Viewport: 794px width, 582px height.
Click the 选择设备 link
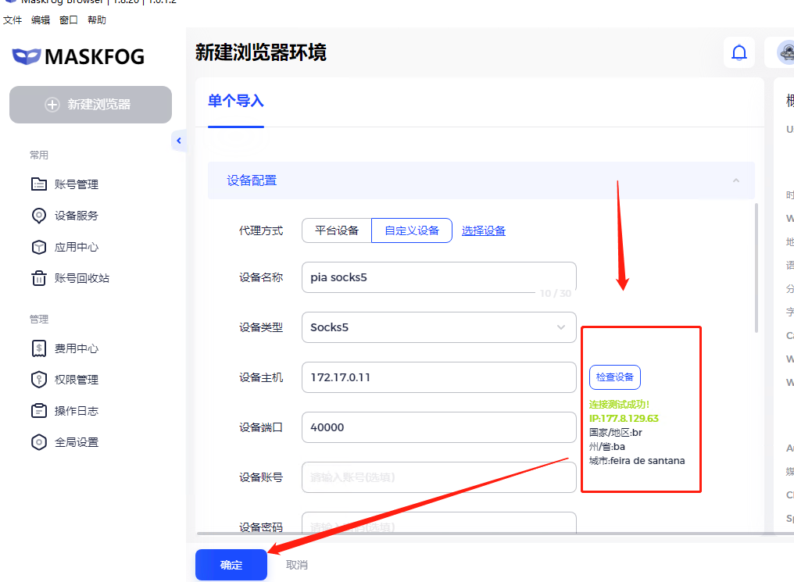[484, 230]
